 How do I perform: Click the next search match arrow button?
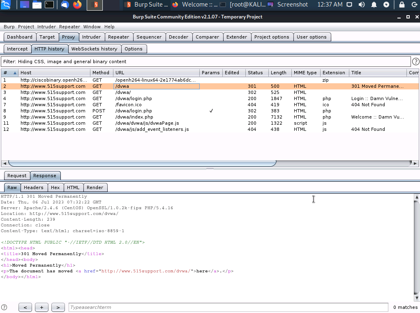[x=58, y=307]
